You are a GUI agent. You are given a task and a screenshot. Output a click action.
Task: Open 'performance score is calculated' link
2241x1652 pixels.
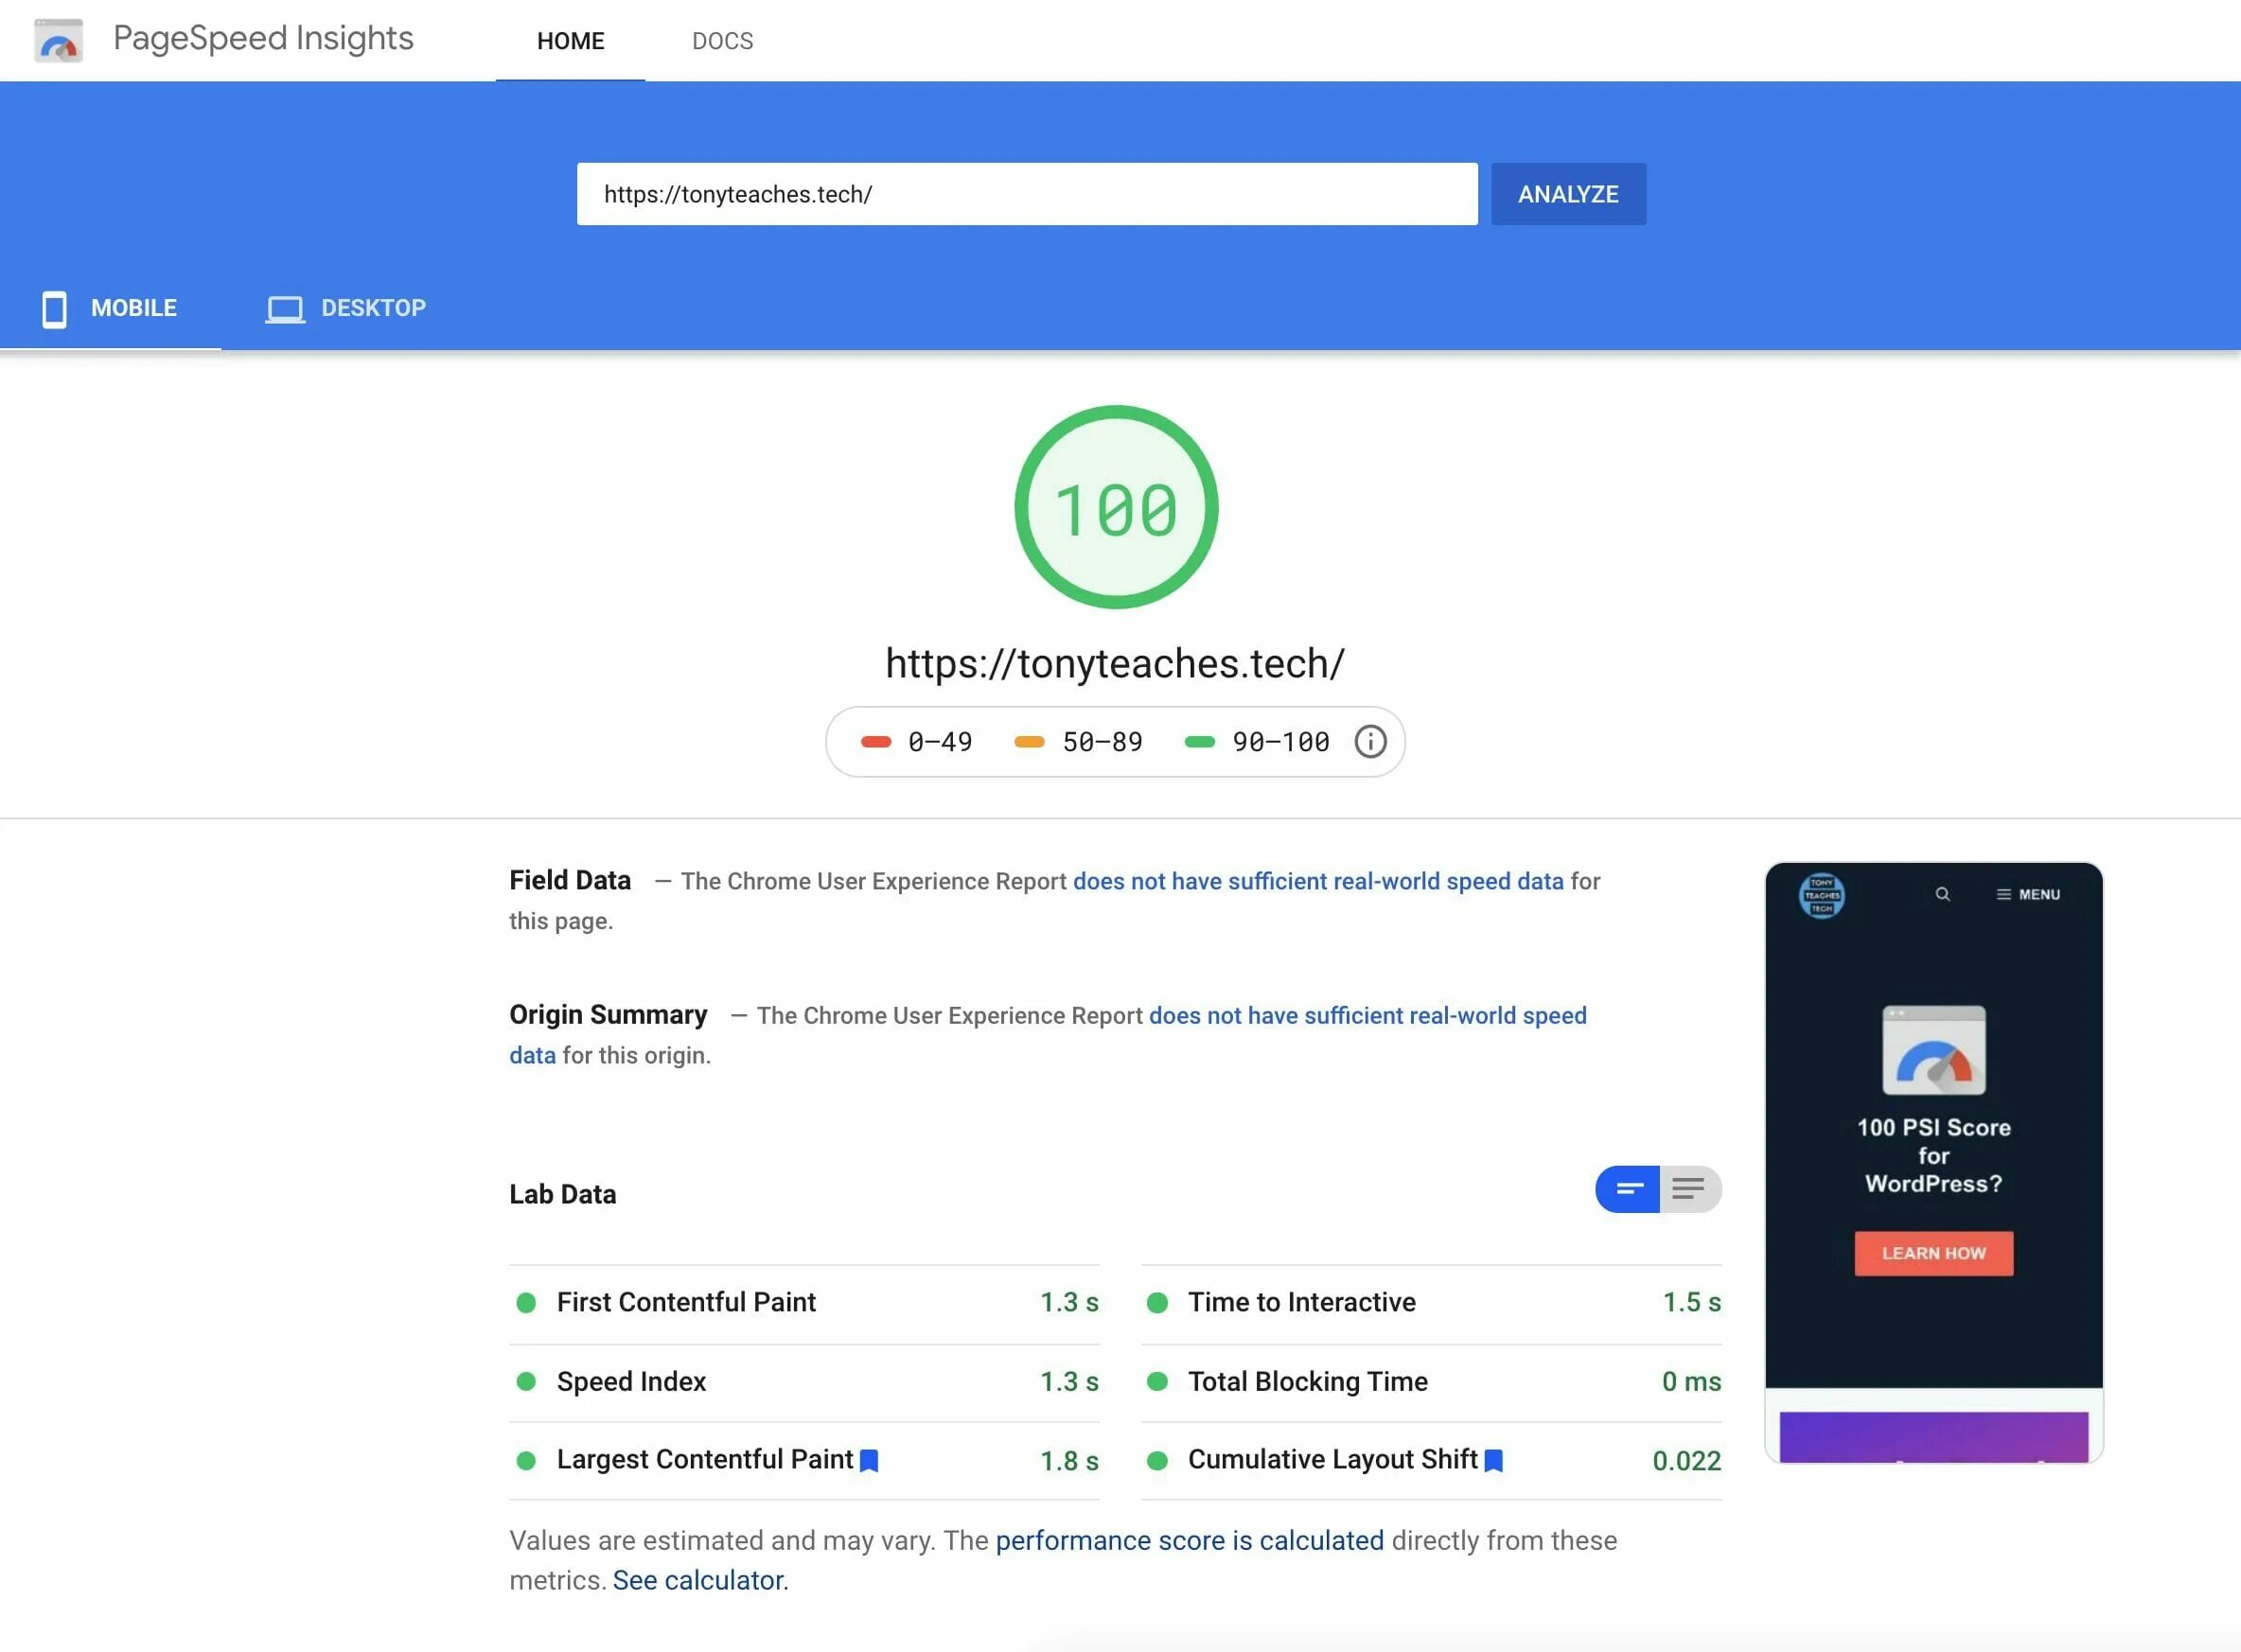(1189, 1540)
